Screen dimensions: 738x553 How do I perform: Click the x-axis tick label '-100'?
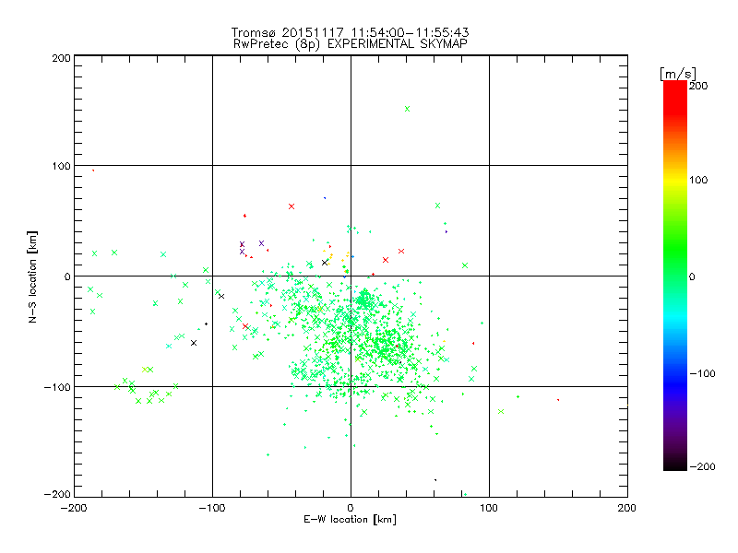click(212, 508)
